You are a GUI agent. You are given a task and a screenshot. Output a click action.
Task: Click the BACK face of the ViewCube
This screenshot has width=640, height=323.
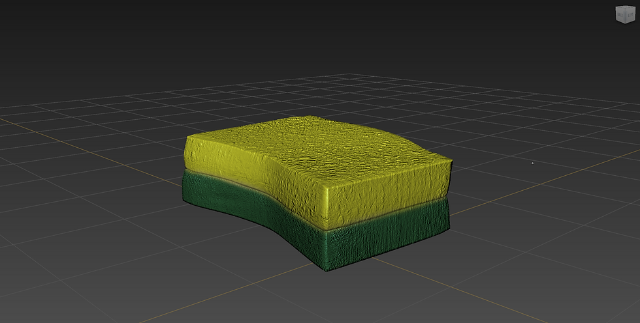pyautogui.click(x=620, y=15)
